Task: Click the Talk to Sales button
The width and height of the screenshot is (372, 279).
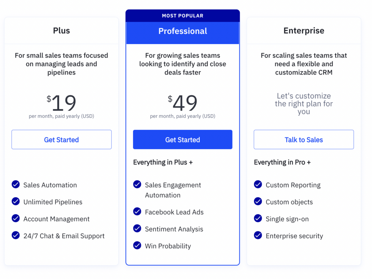Action: pyautogui.click(x=304, y=140)
